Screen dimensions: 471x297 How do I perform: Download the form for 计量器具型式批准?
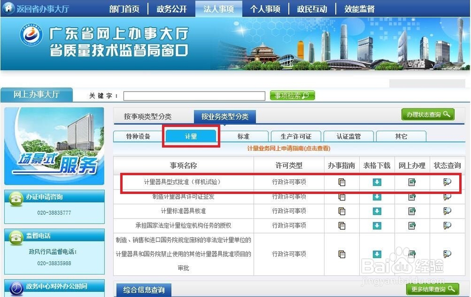pos(377,182)
